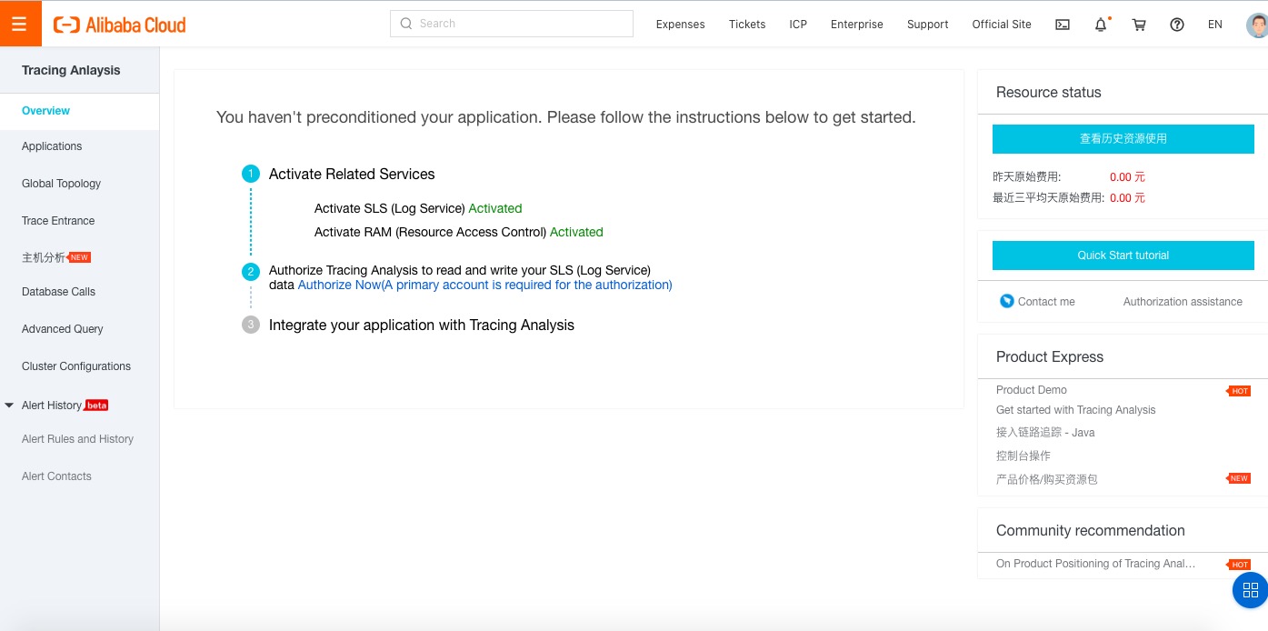Click the 查看历史资源使用 button
This screenshot has width=1268, height=631.
coord(1123,139)
